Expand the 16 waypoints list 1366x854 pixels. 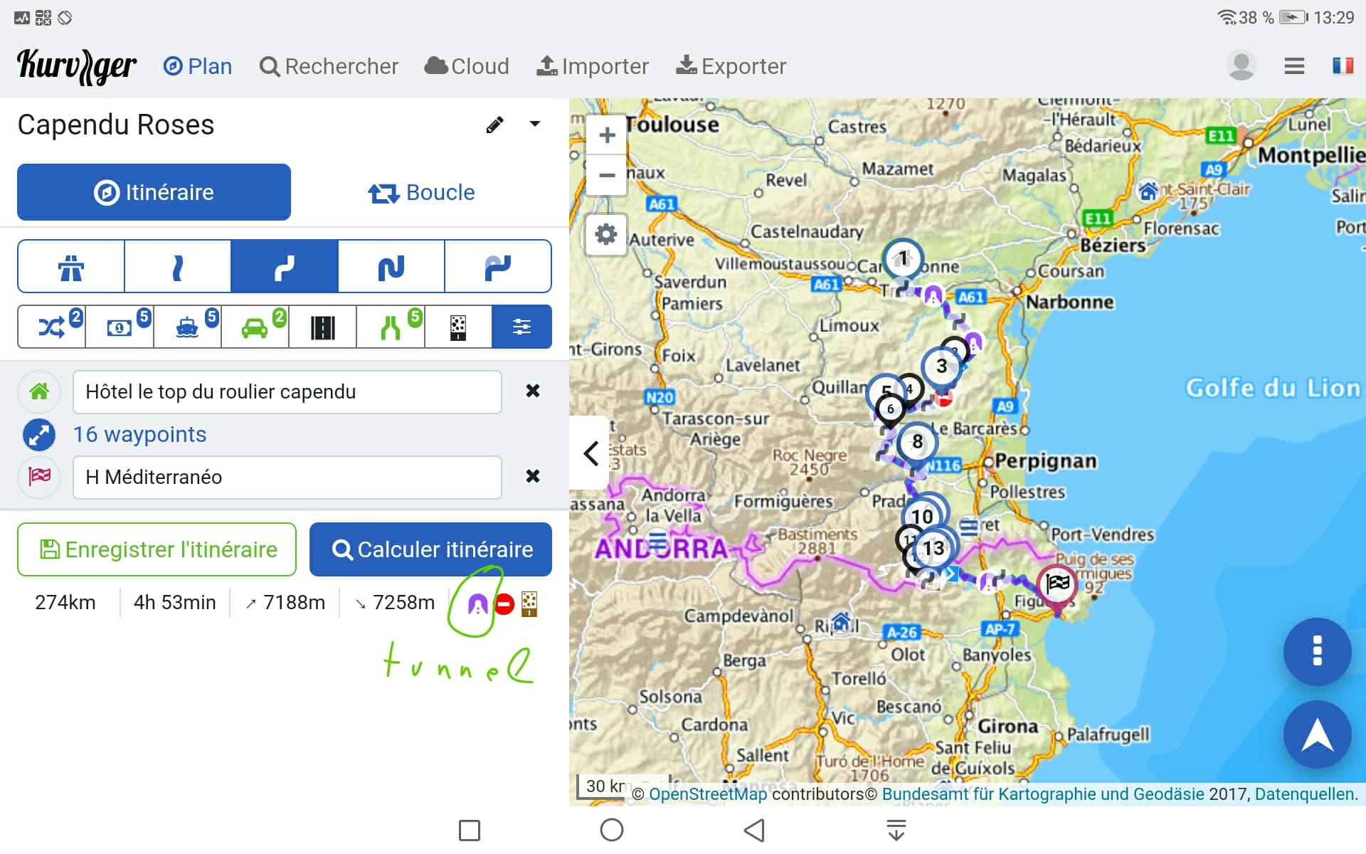pos(139,434)
